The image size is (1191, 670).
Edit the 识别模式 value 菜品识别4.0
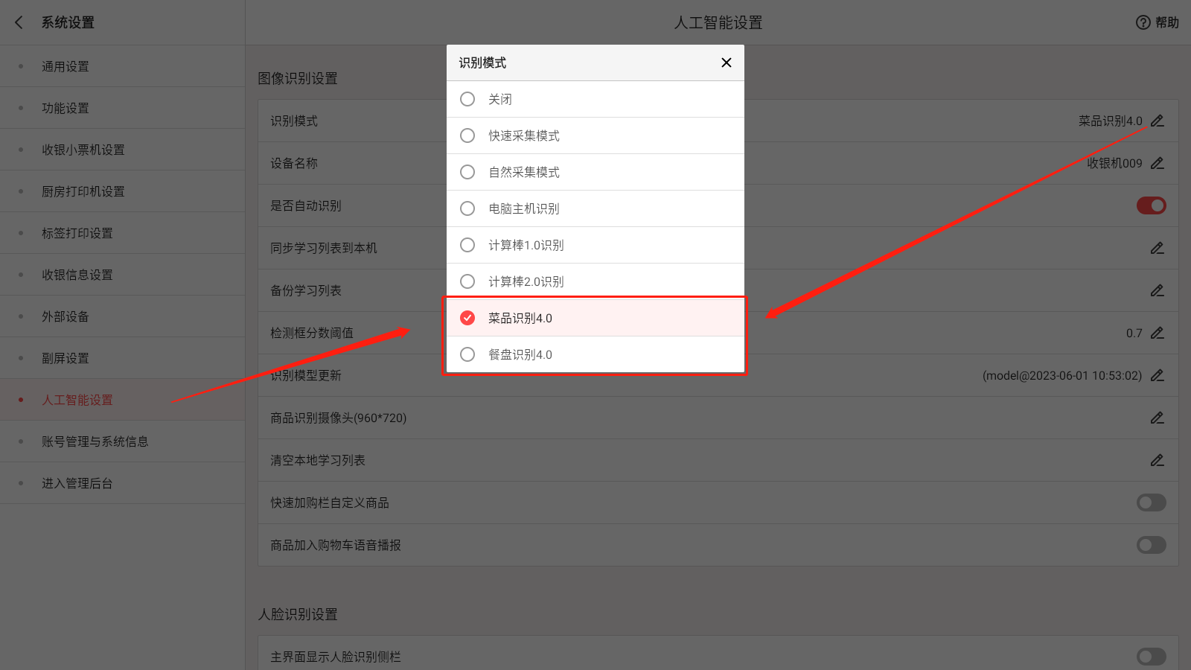pyautogui.click(x=1158, y=121)
